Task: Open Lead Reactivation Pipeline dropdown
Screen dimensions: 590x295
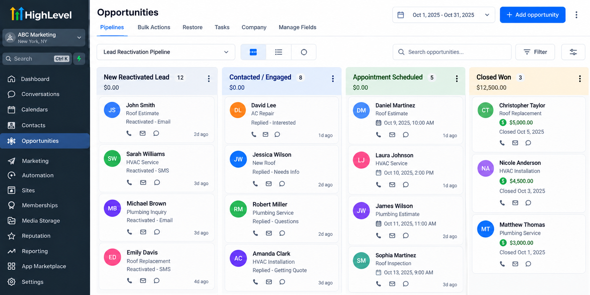Action: (166, 52)
